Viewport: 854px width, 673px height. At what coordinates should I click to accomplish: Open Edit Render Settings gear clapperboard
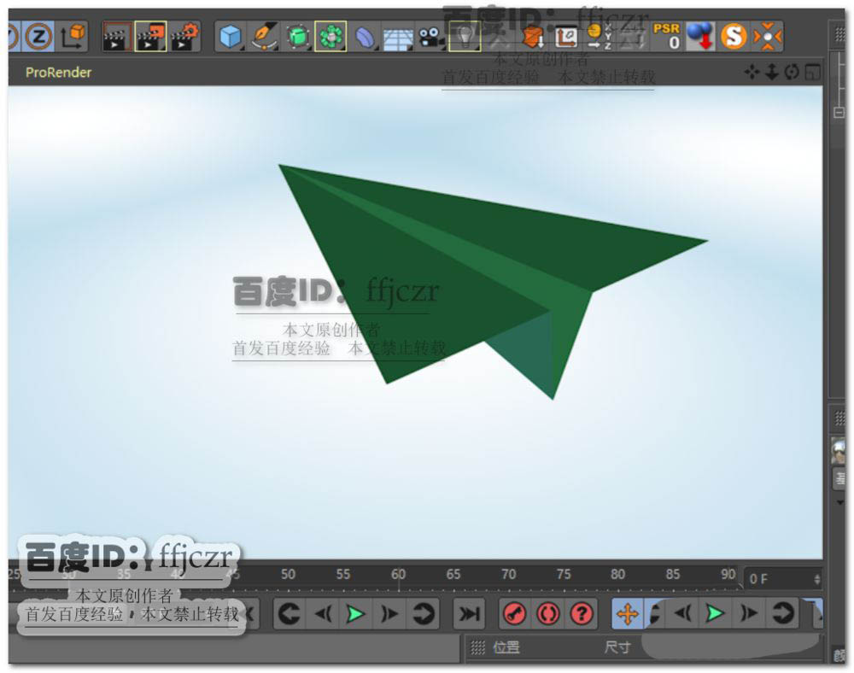tap(184, 37)
